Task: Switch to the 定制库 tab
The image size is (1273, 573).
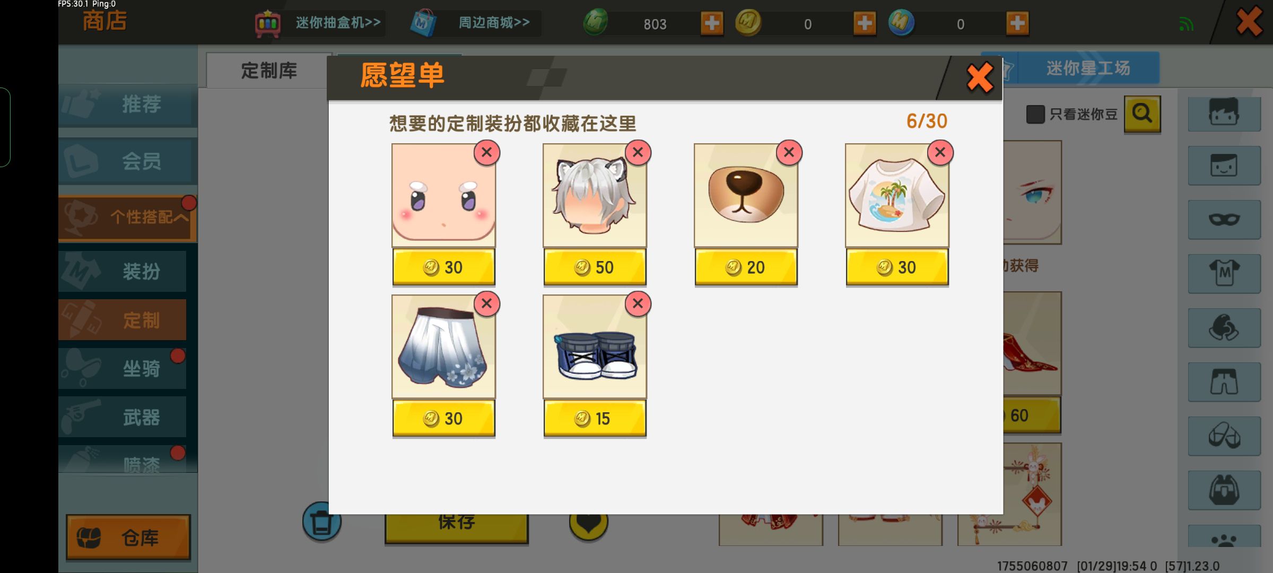Action: [x=268, y=71]
